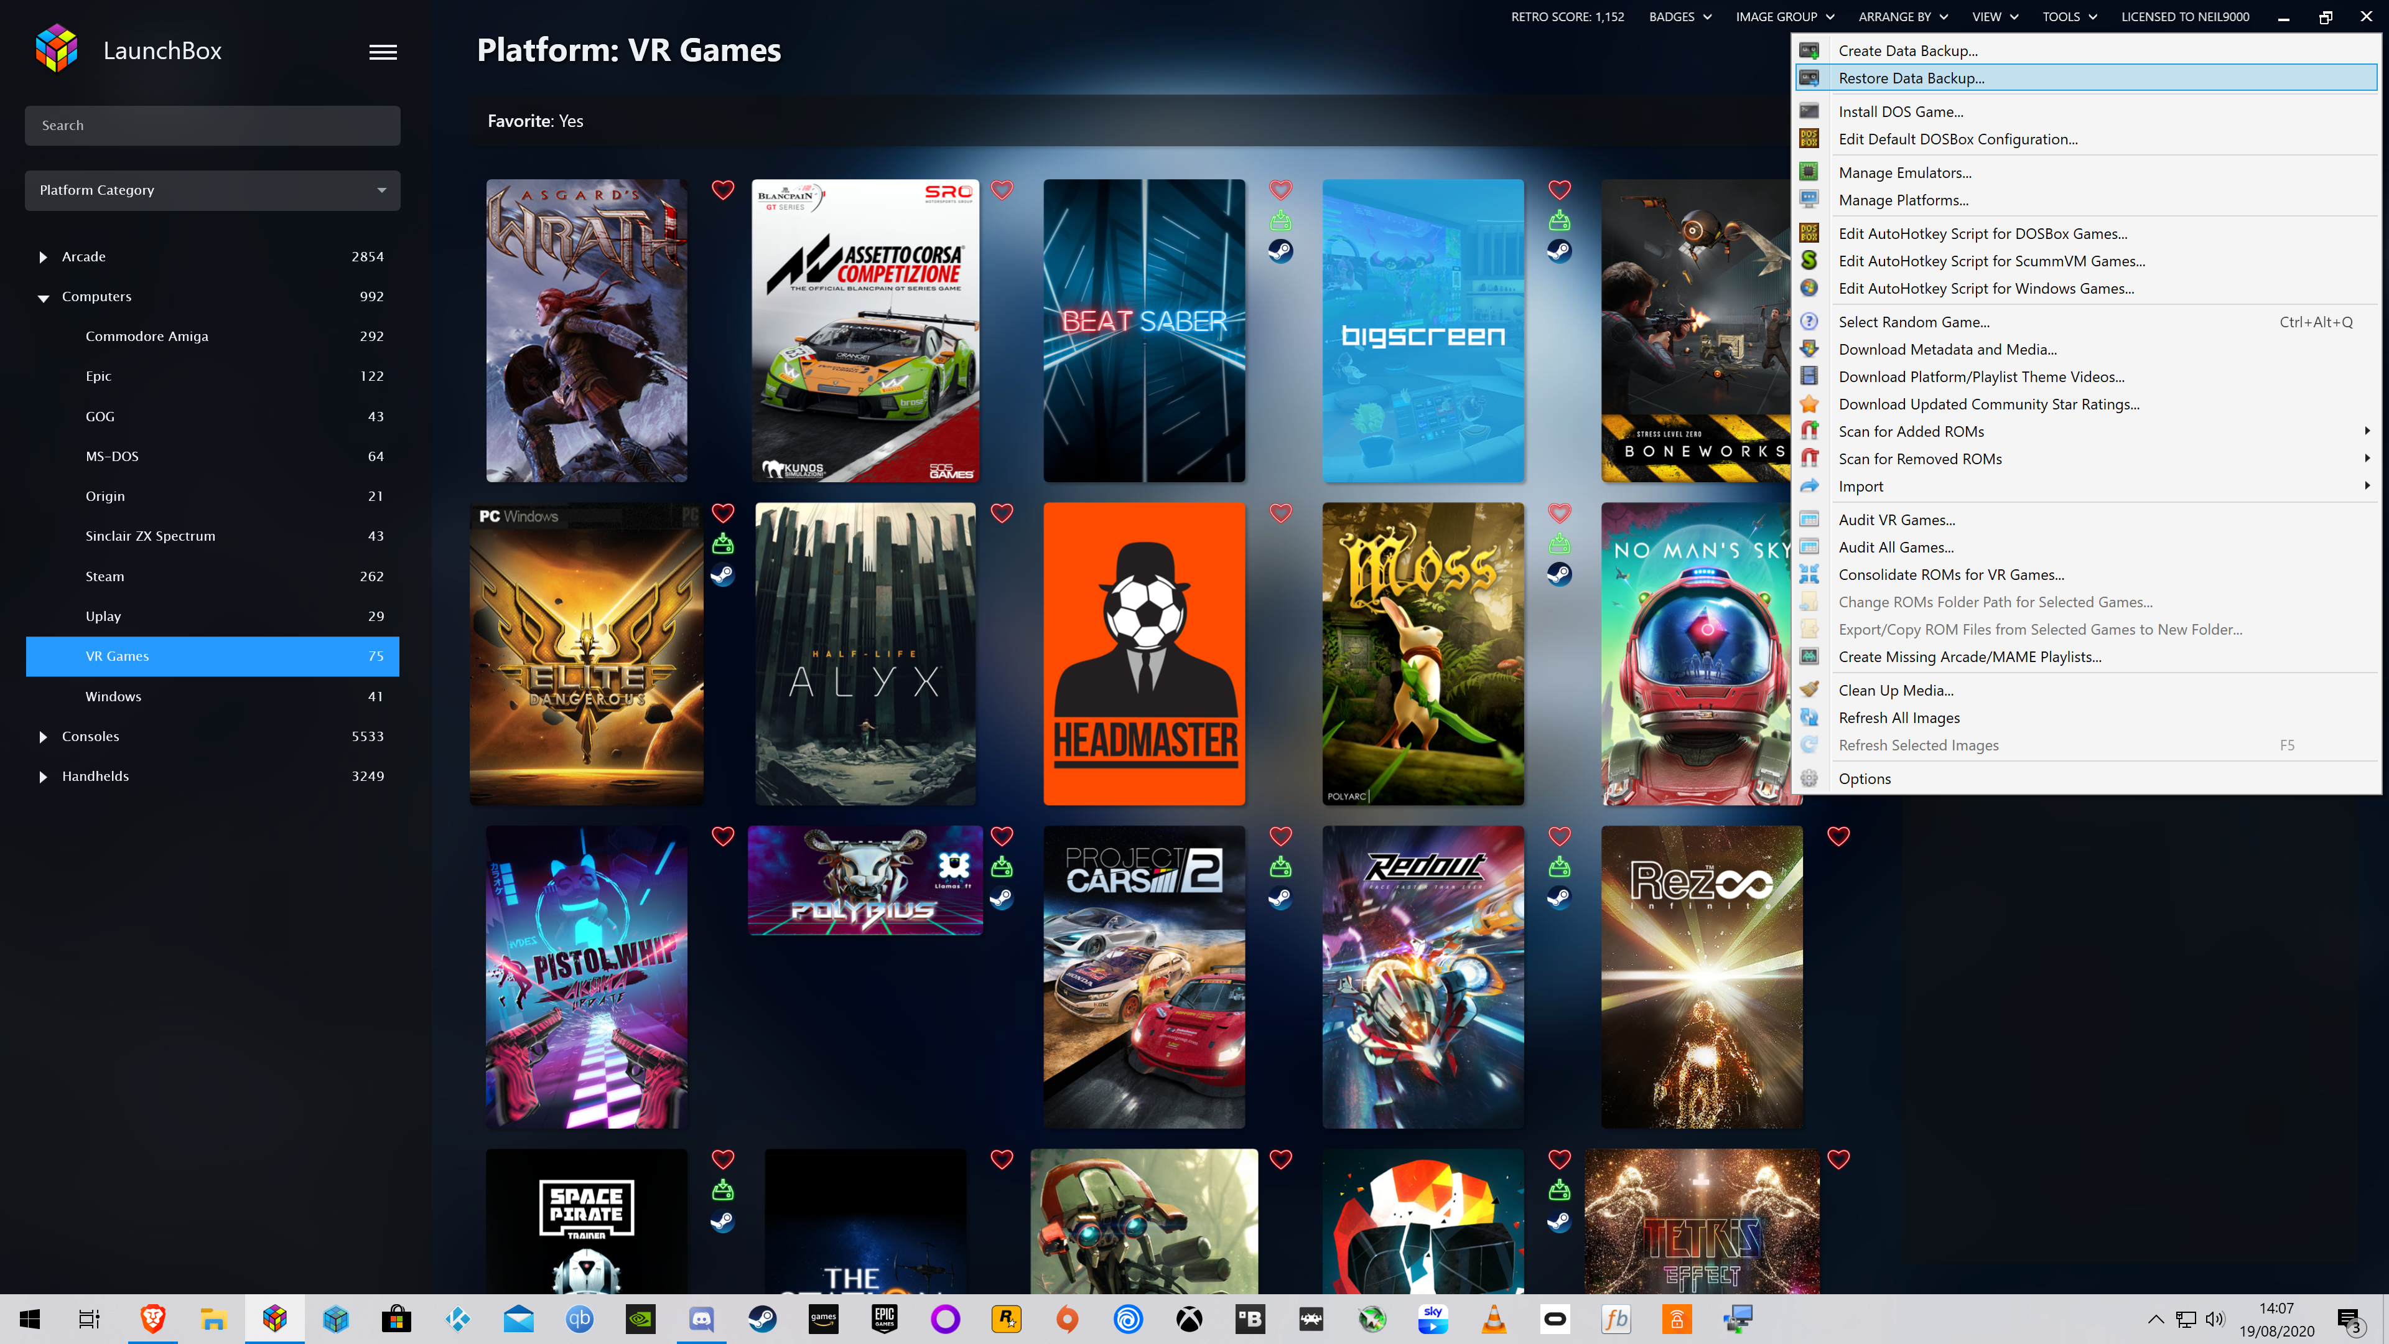
Task: Click the Steam badge beside Redout
Action: click(1560, 898)
